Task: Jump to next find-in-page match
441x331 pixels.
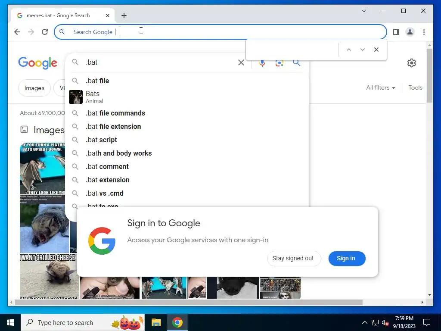Action: pyautogui.click(x=363, y=50)
